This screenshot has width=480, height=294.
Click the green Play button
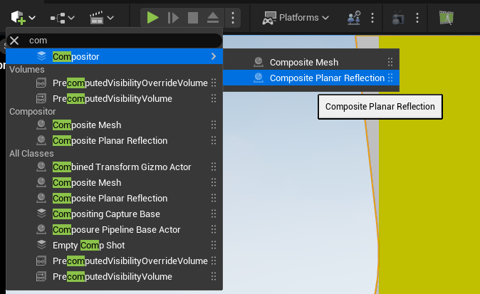(153, 17)
